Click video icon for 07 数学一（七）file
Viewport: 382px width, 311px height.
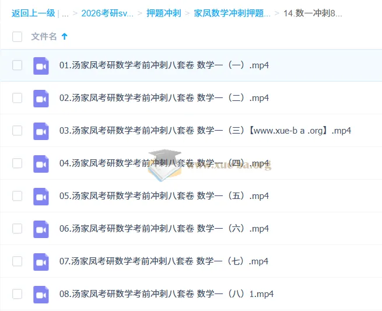click(41, 262)
